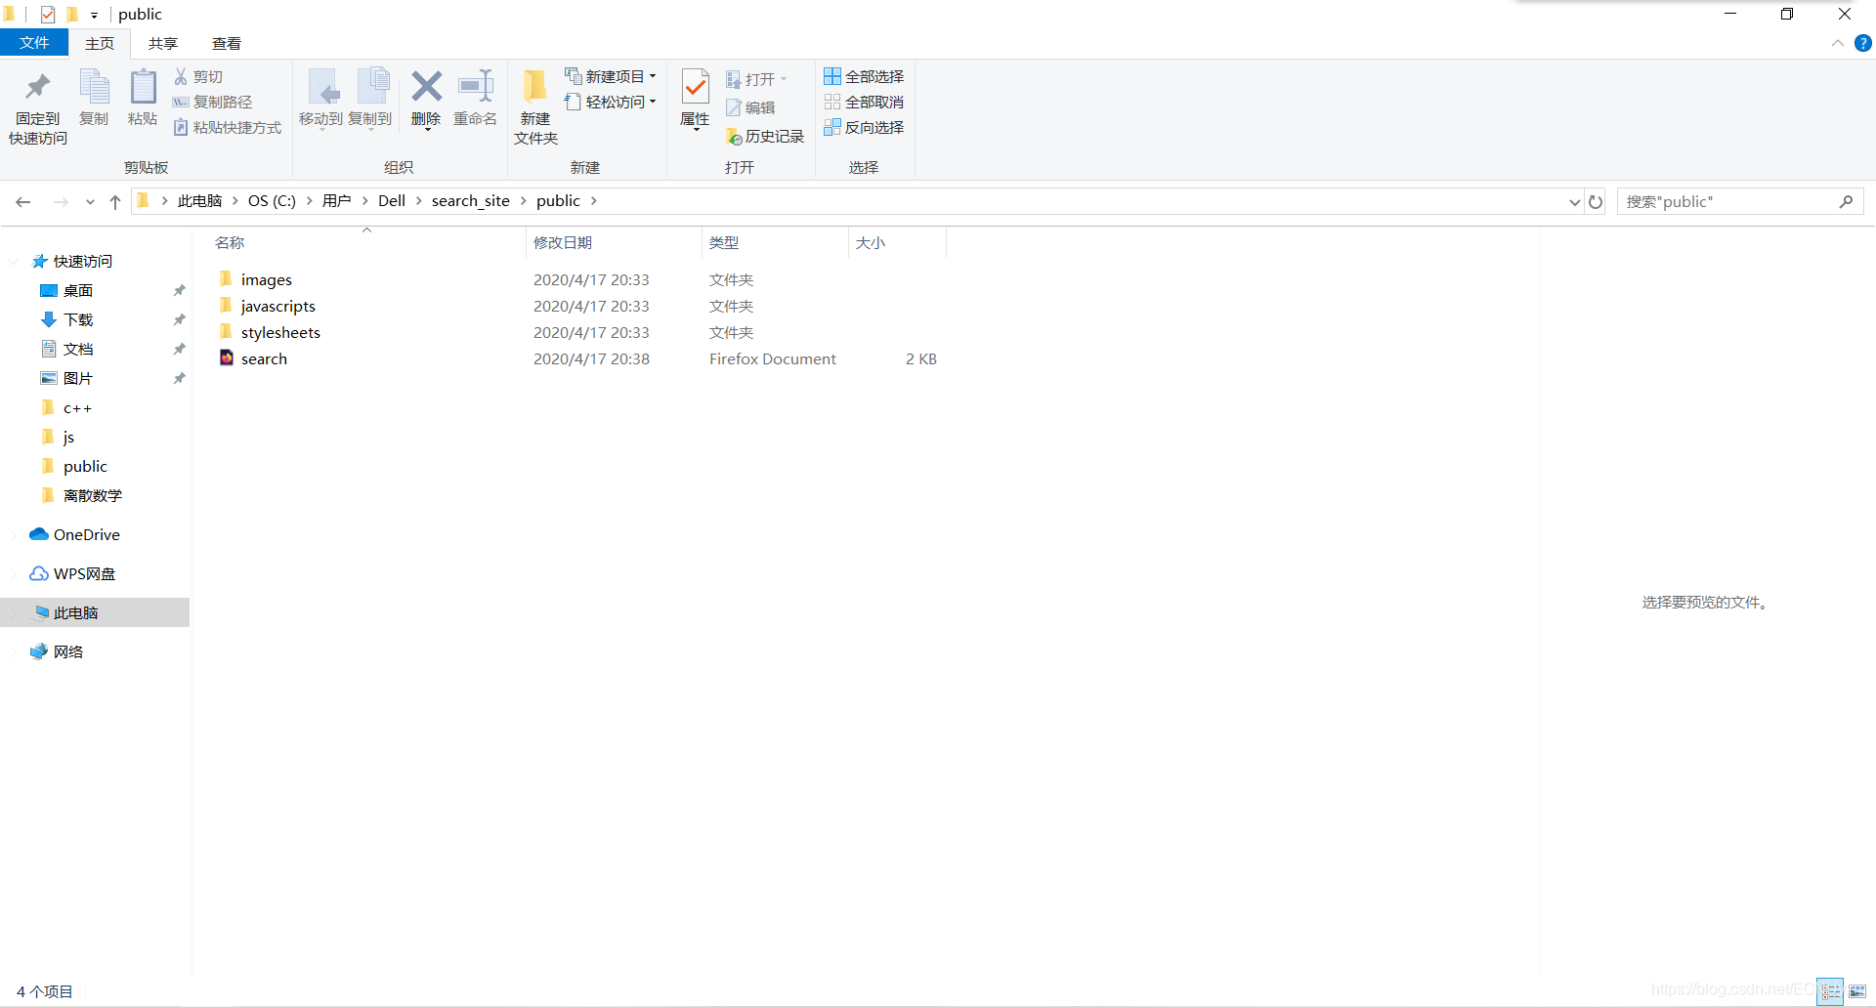Open recent locations dropdown arrow
1876x1007 pixels.
pyautogui.click(x=90, y=201)
